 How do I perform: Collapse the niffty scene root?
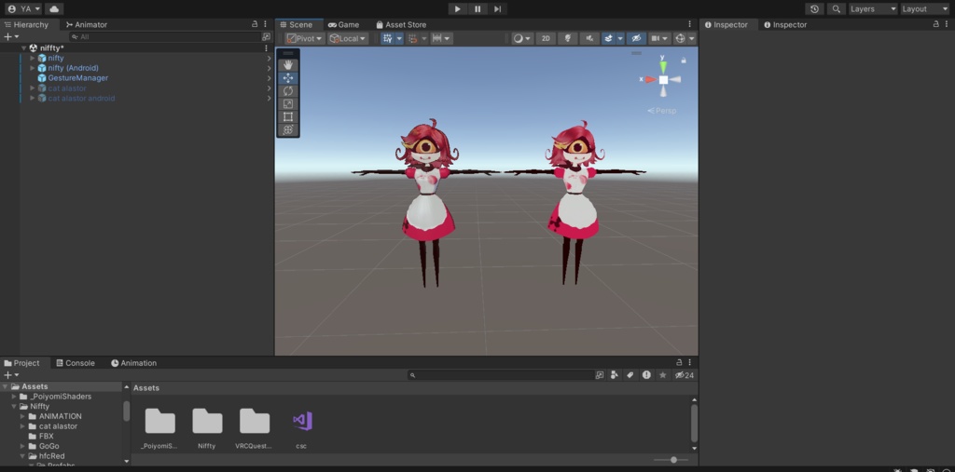point(23,48)
